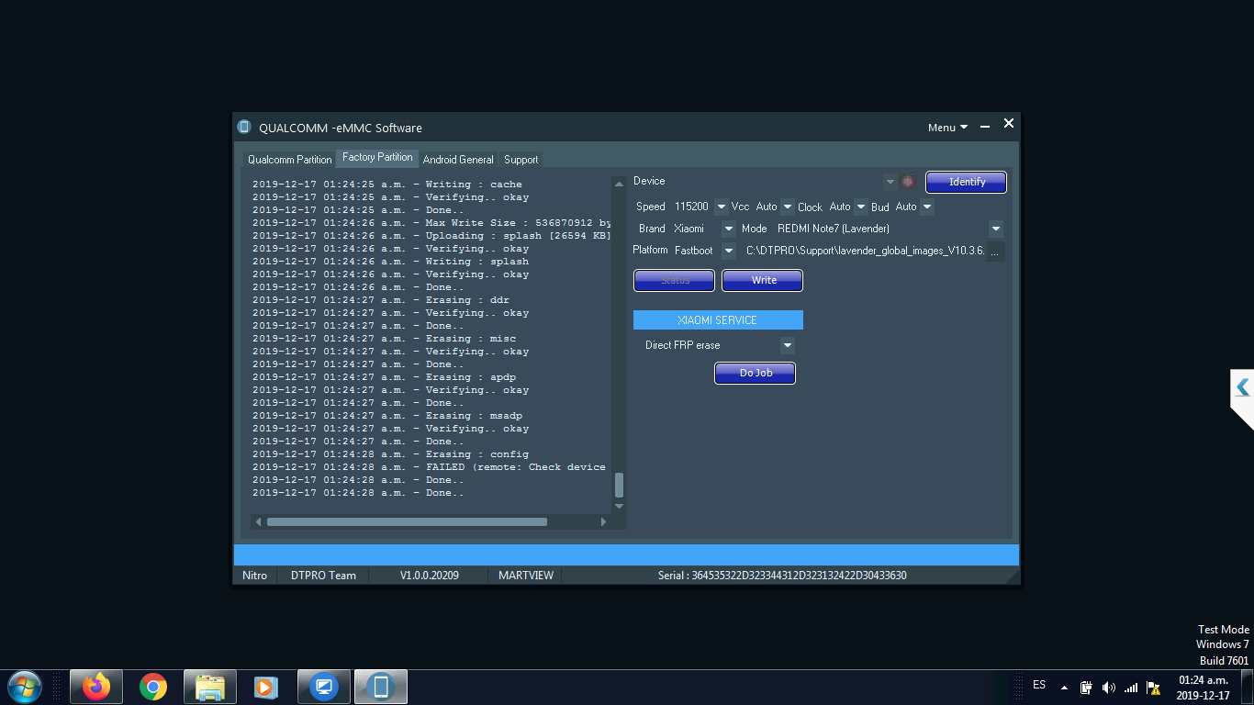Click the blue side-panel chevron arrow
Viewport: 1254px width, 705px height.
click(x=1242, y=387)
